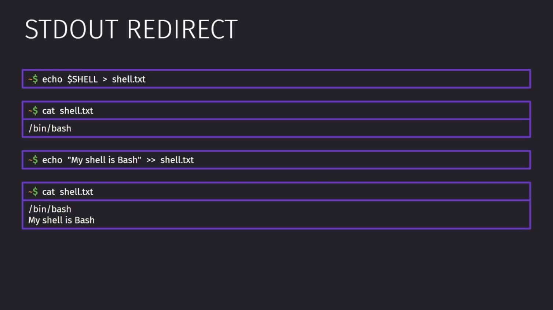Click the cat word in the second box
The height and width of the screenshot is (310, 553).
click(x=48, y=111)
